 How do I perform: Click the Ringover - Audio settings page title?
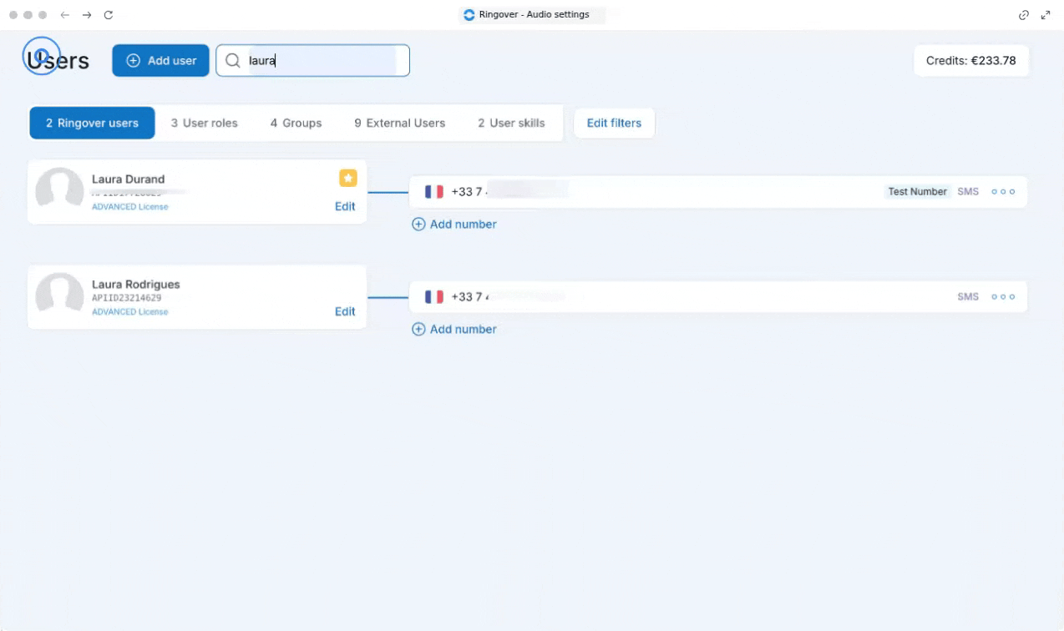534,15
